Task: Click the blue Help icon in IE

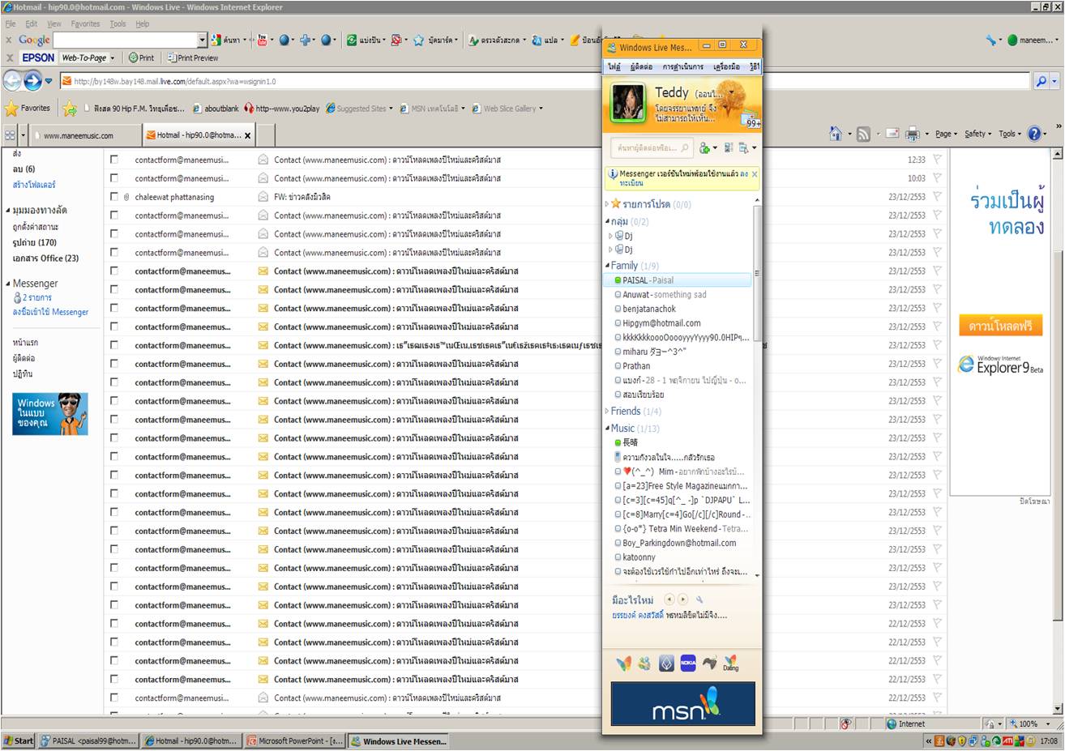Action: (1034, 134)
